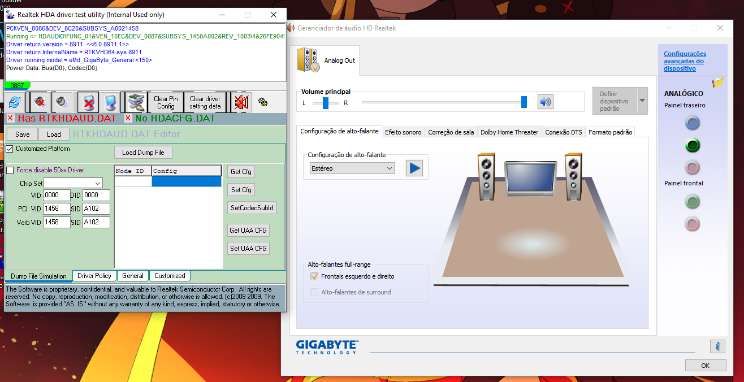Open the Customized tab
Image resolution: width=744 pixels, height=382 pixels.
tap(170, 276)
